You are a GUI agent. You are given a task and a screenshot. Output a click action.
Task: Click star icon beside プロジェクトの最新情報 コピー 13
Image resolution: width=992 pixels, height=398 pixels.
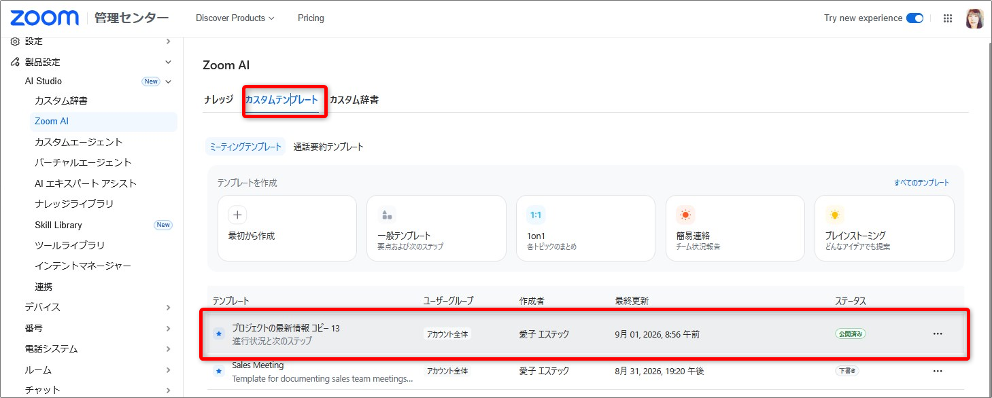(x=219, y=333)
